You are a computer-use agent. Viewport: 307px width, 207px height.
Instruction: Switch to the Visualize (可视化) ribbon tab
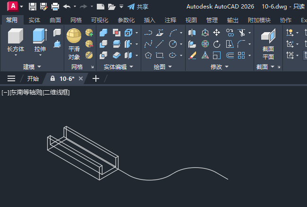pyautogui.click(x=100, y=20)
